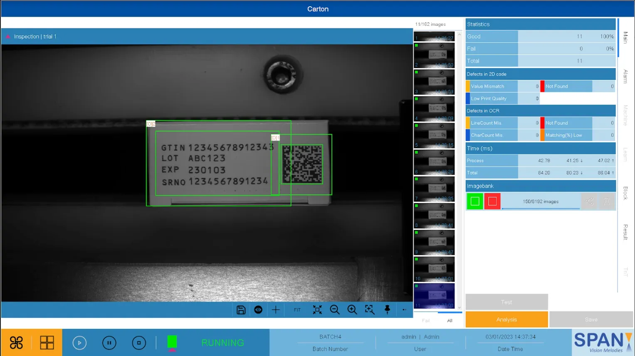Click the Imagebank section header
Viewport: 635px width, 356px height.
[x=541, y=186]
